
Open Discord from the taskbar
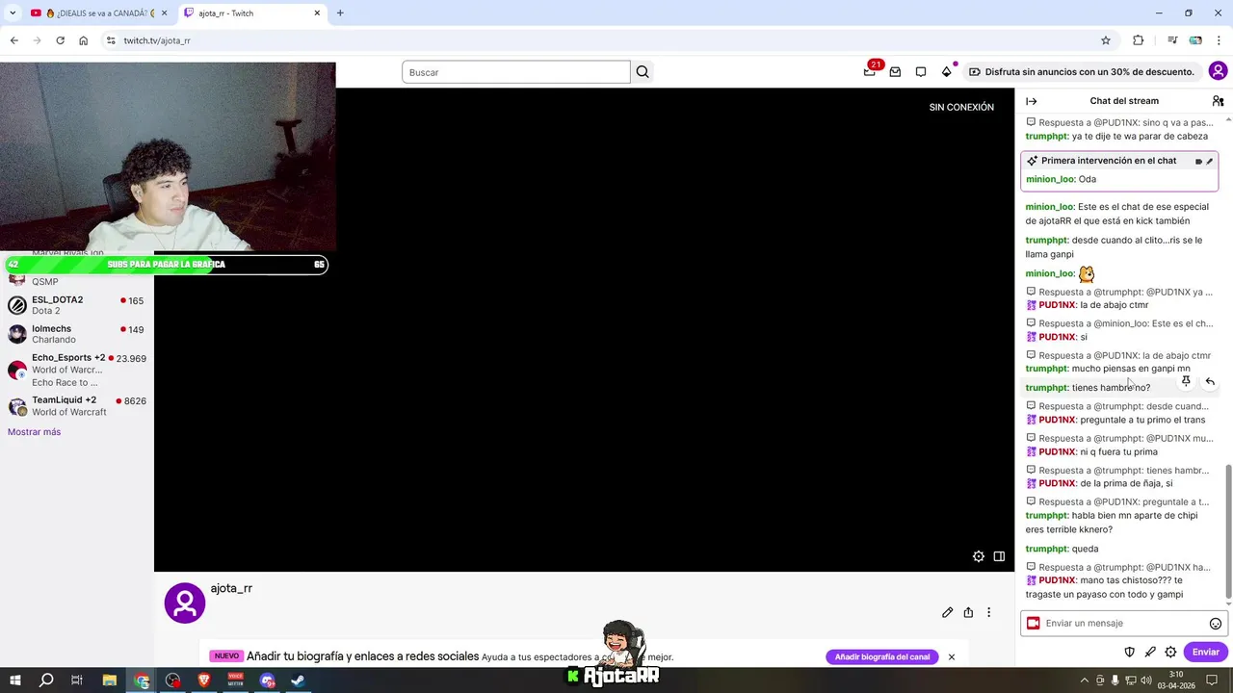[x=267, y=680]
